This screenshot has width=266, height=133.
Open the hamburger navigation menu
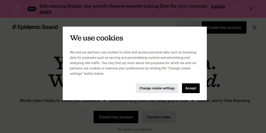[x=254, y=28]
